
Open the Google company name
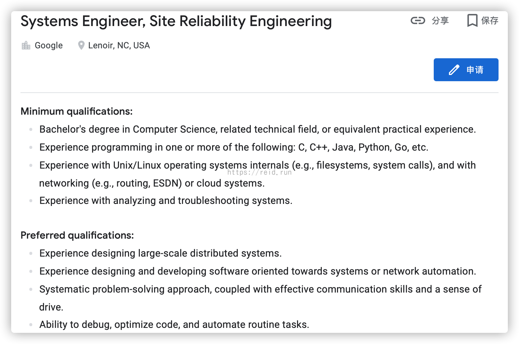[49, 46]
